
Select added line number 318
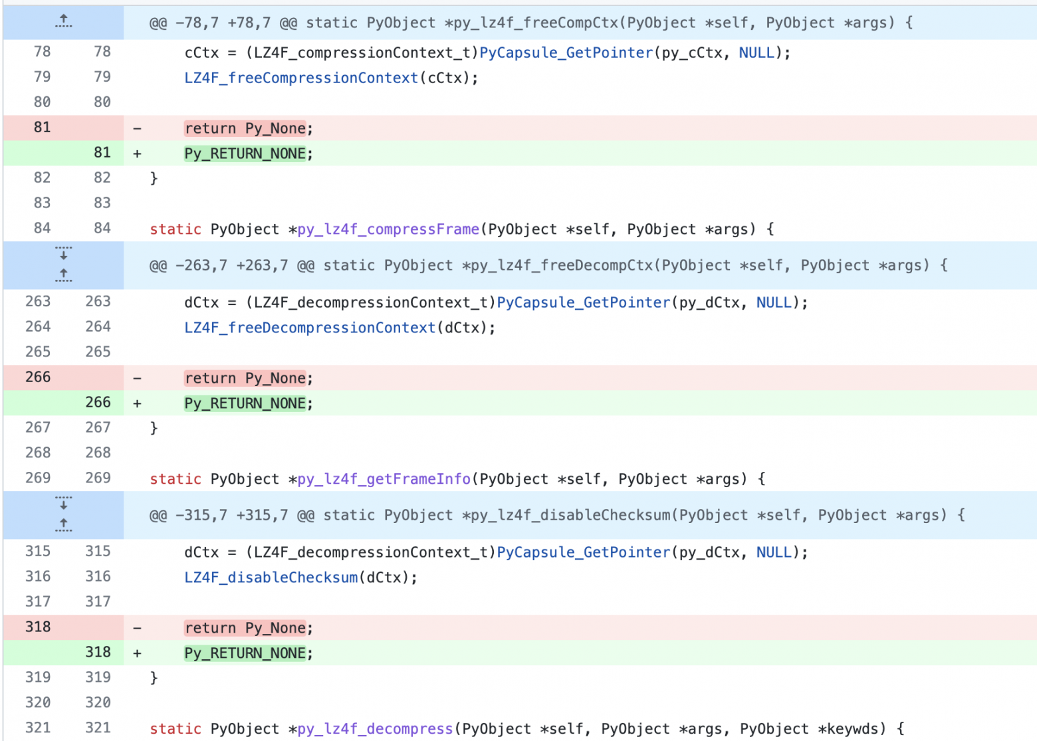[98, 652]
